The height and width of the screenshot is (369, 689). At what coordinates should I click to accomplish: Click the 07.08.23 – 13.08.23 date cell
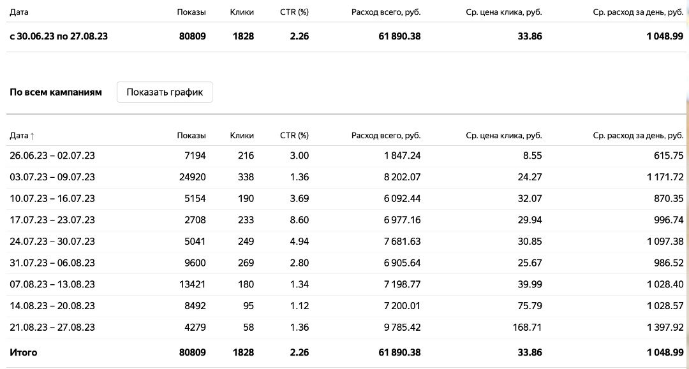52,284
